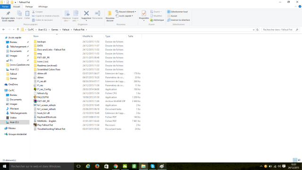Viewport: 302px width, 170px height.
Task: Select MANUAL - English PDF file
Action: [47, 121]
